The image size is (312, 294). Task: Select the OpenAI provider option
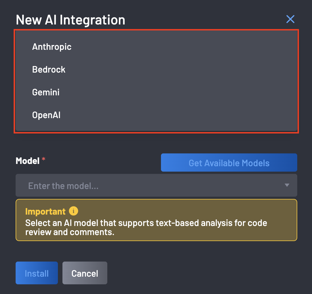pos(46,115)
